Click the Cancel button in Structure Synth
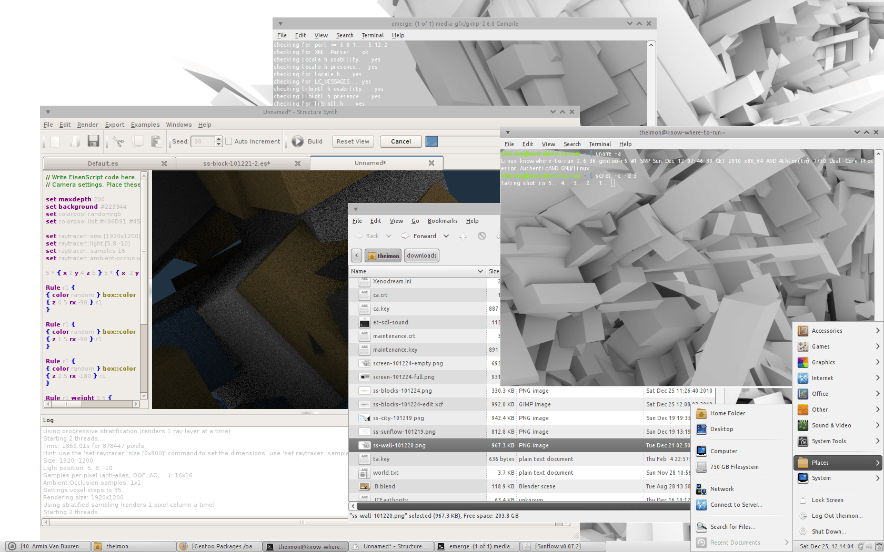The width and height of the screenshot is (884, 552). (x=401, y=141)
